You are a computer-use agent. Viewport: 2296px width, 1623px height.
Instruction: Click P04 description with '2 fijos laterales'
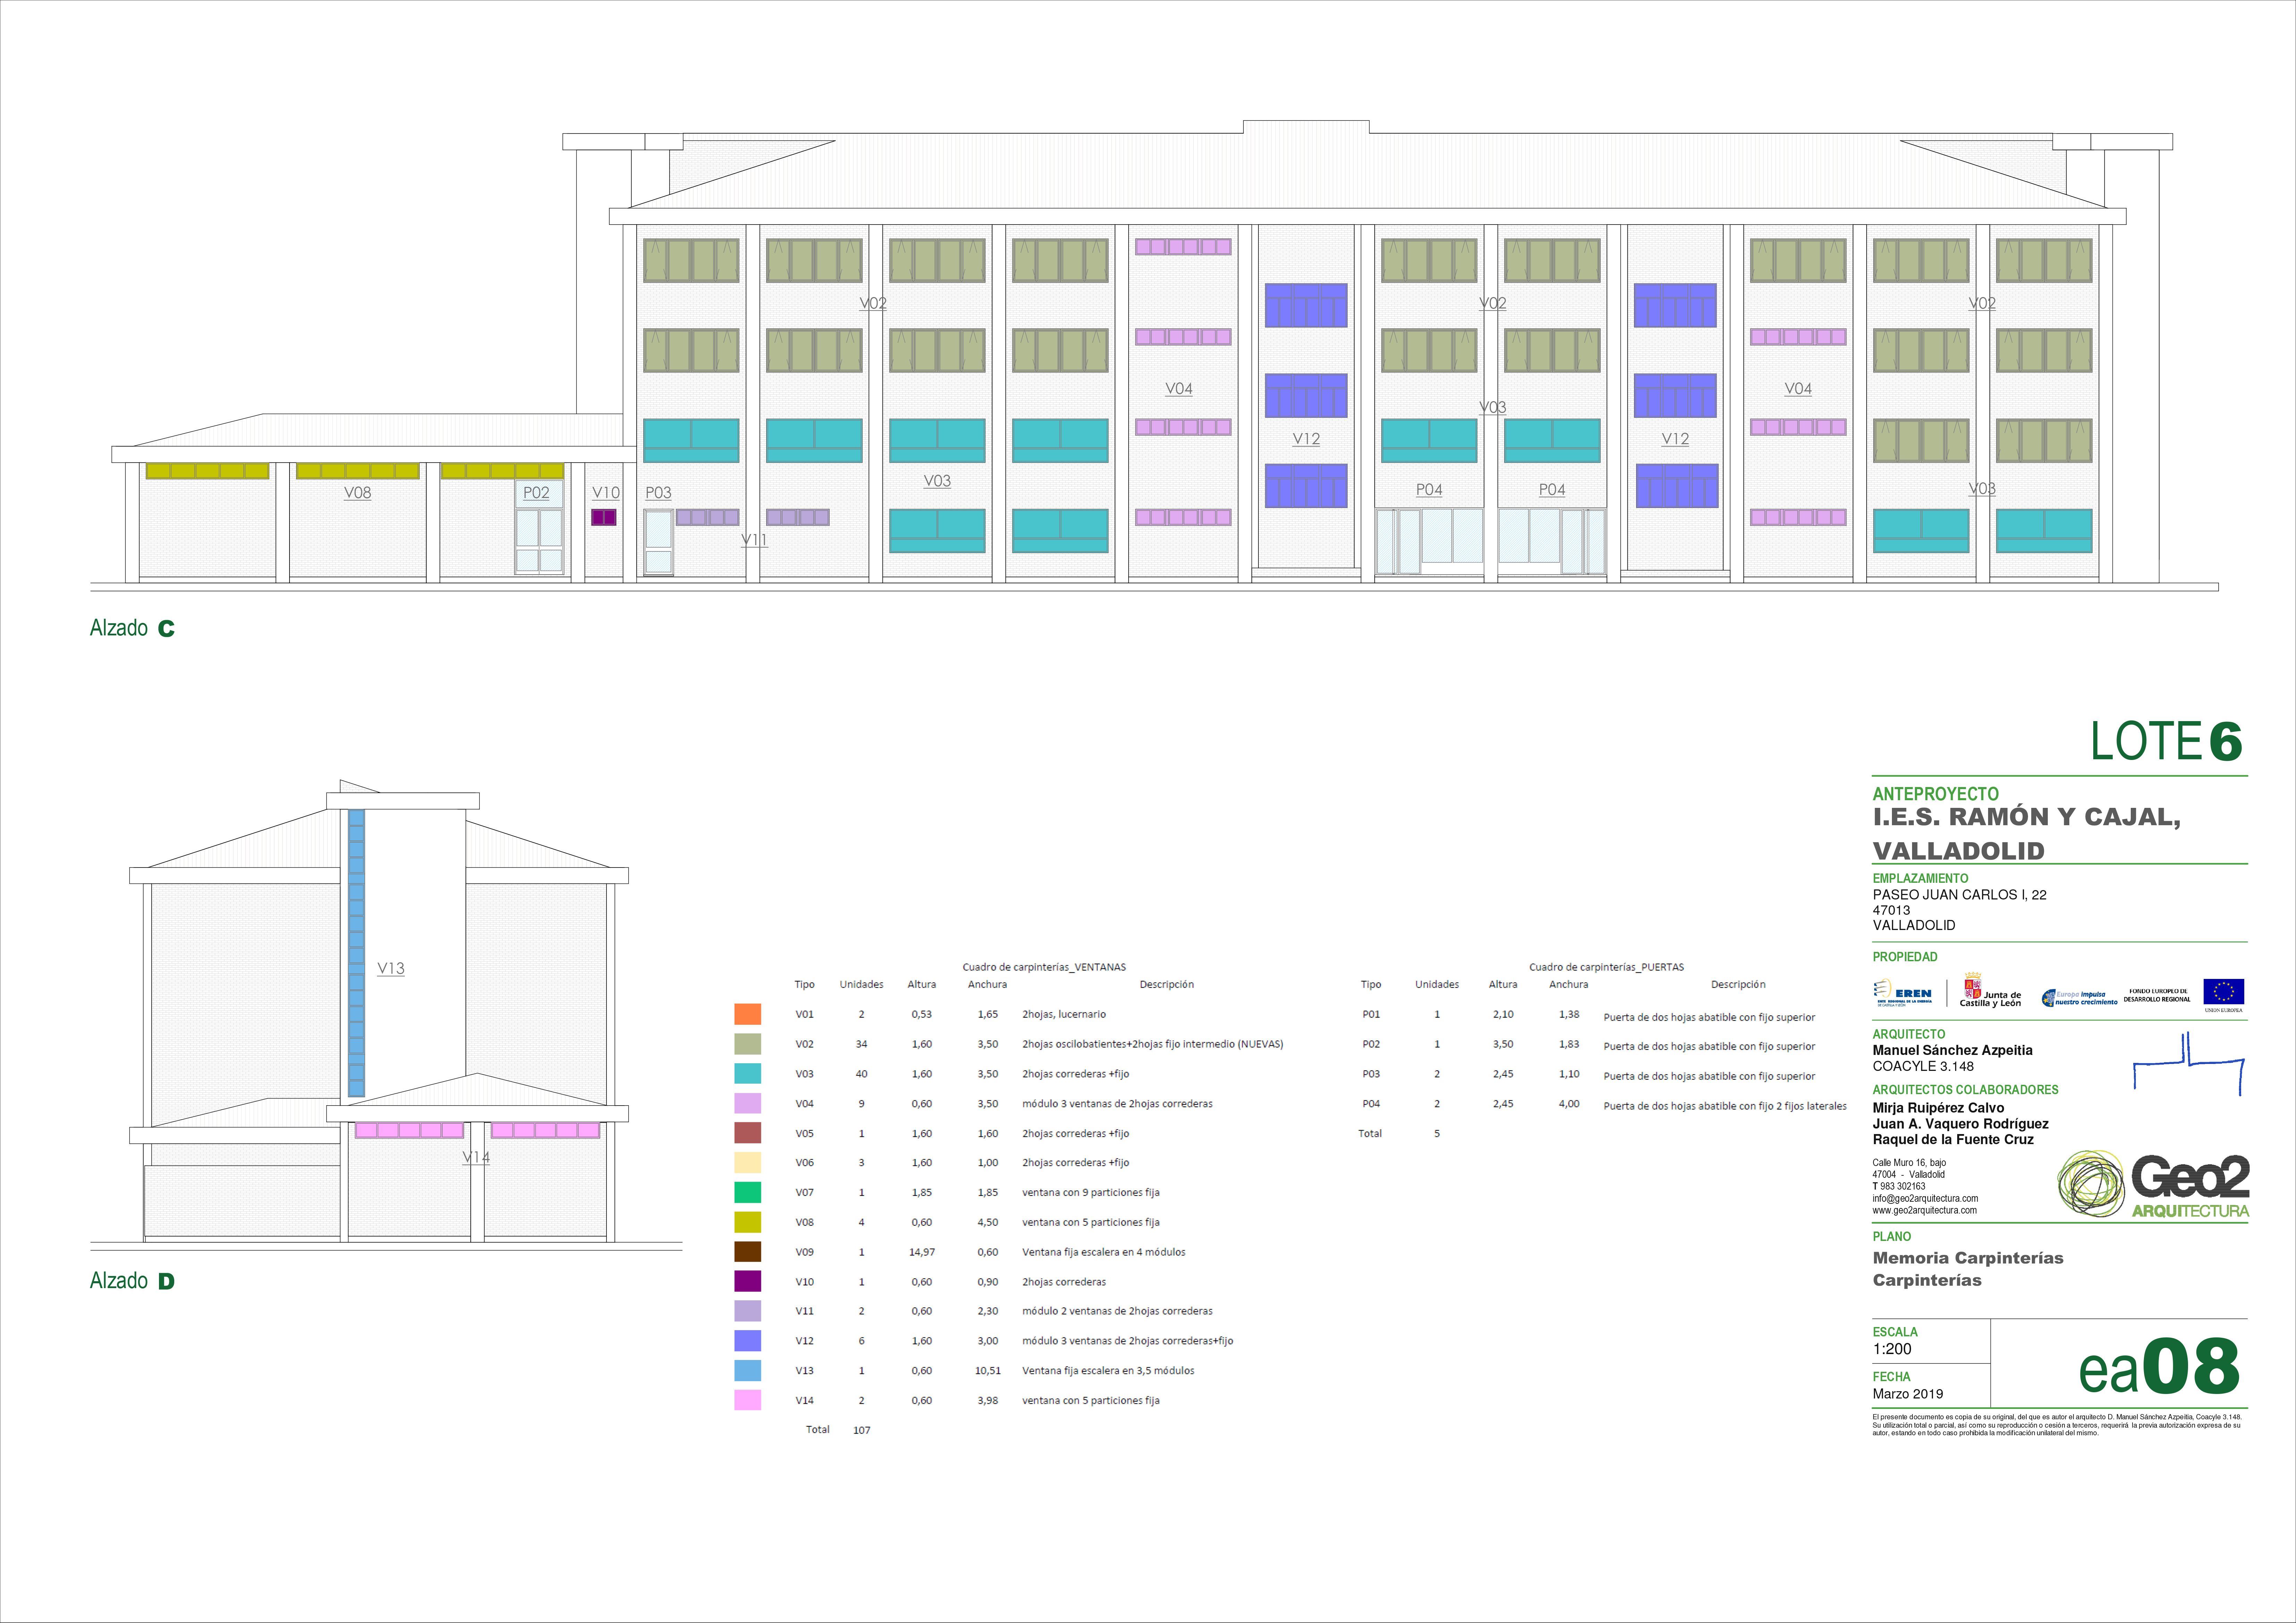[1725, 1106]
